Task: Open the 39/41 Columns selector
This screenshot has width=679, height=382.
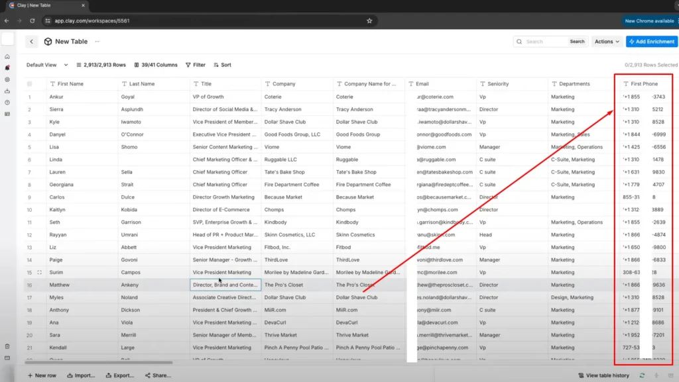Action: (156, 65)
